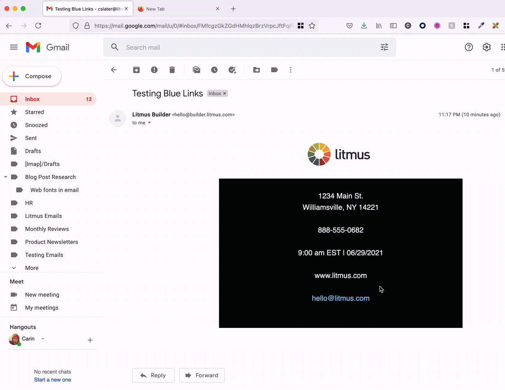Open the browser downloads panel

[364, 26]
